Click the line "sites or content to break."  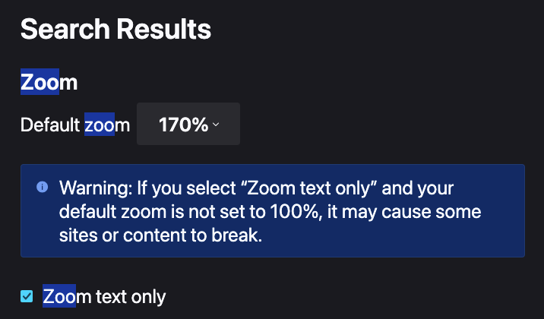160,235
